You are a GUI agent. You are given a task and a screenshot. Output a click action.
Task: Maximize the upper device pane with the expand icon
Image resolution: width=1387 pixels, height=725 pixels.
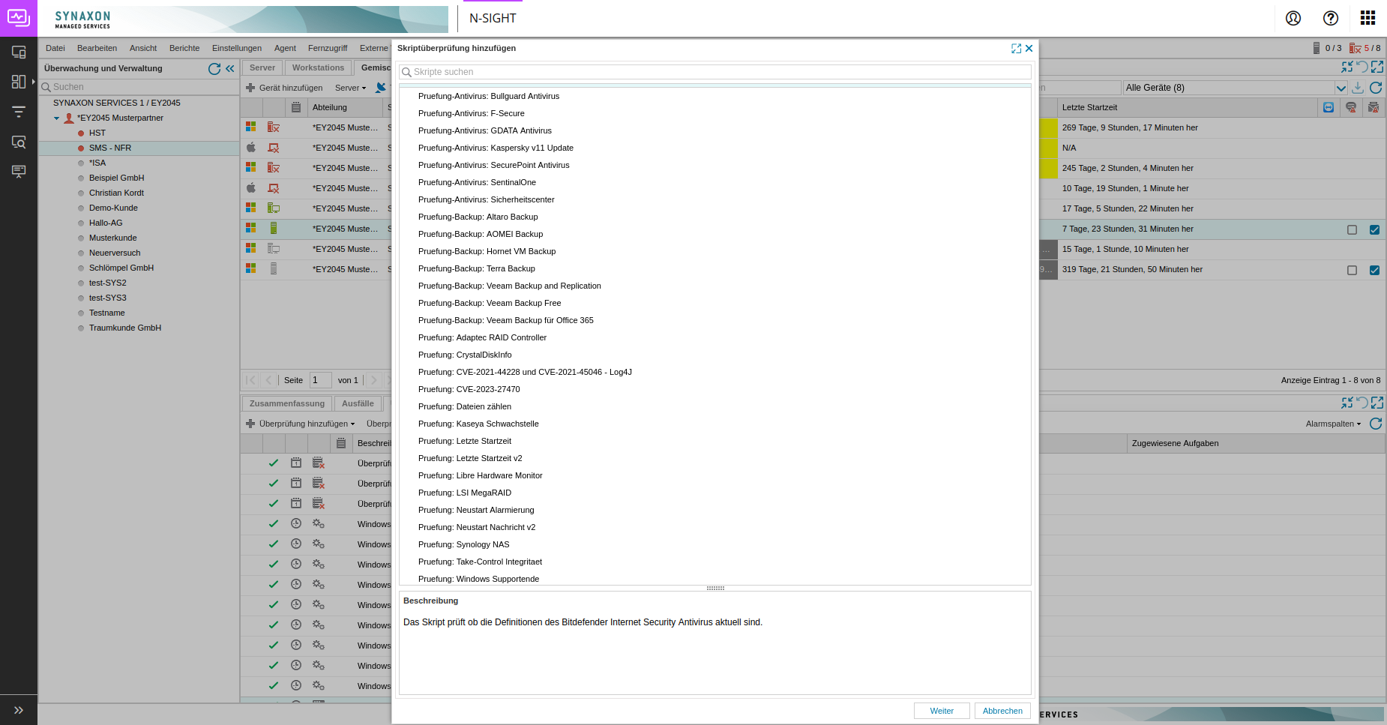(1377, 67)
